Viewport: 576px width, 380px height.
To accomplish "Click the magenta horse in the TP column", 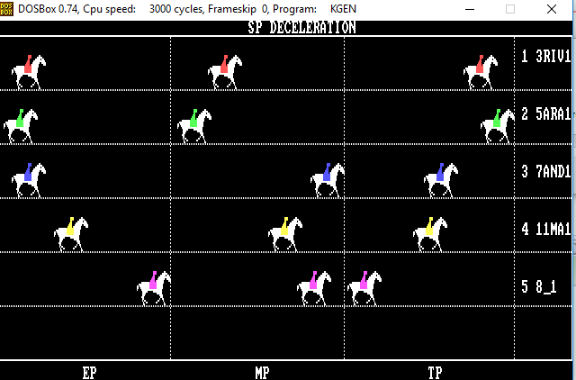I will pyautogui.click(x=364, y=288).
